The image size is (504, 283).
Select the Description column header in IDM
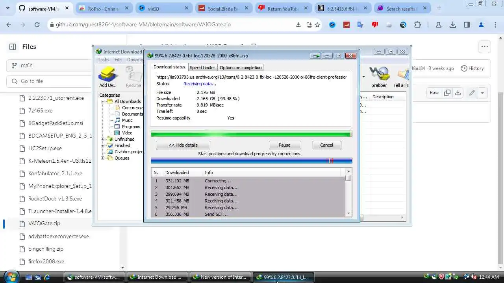(x=383, y=97)
